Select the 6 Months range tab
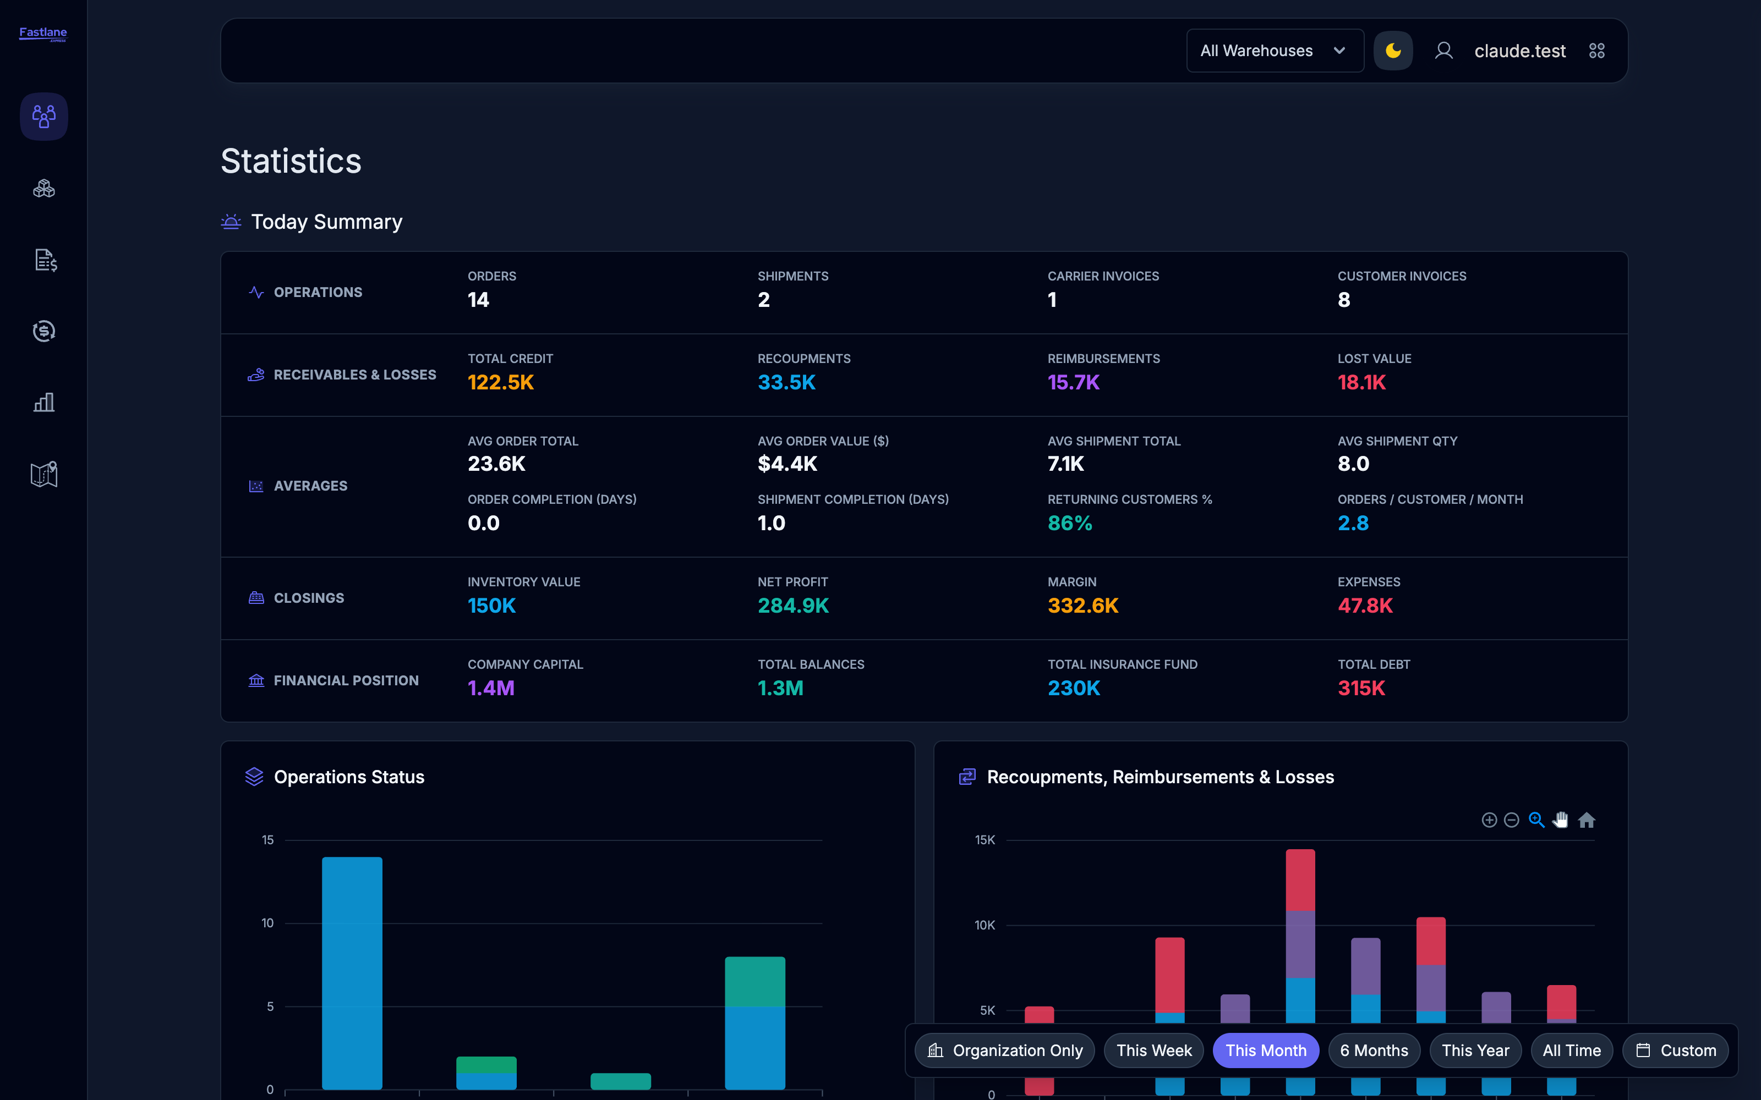Screen dimensions: 1761x1100 tap(1374, 1050)
